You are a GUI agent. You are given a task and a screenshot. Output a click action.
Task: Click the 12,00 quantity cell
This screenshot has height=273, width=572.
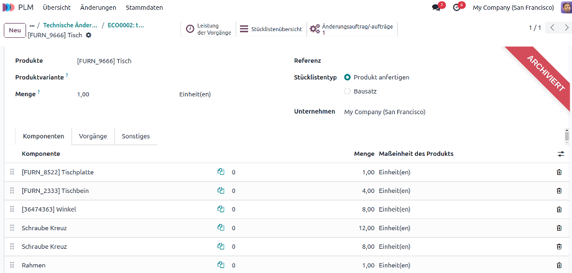point(367,228)
